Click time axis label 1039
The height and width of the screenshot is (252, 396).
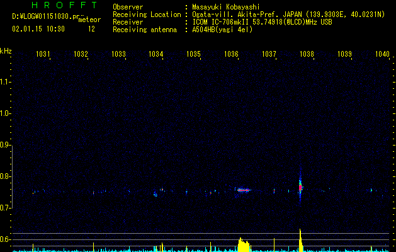[344, 54]
